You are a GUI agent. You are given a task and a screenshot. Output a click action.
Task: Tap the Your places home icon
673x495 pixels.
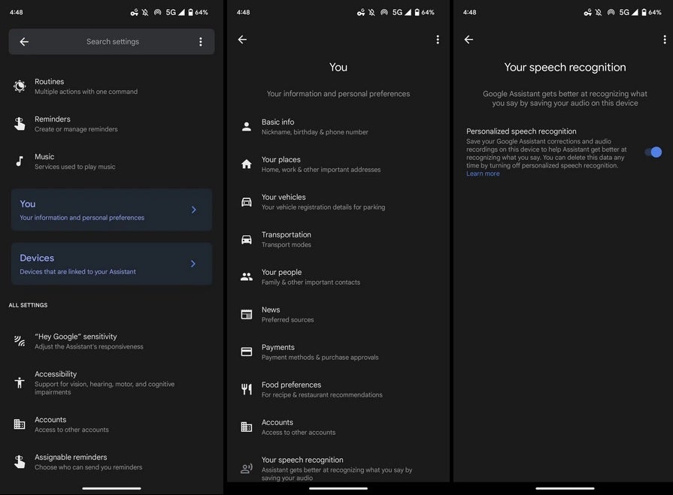pos(247,164)
